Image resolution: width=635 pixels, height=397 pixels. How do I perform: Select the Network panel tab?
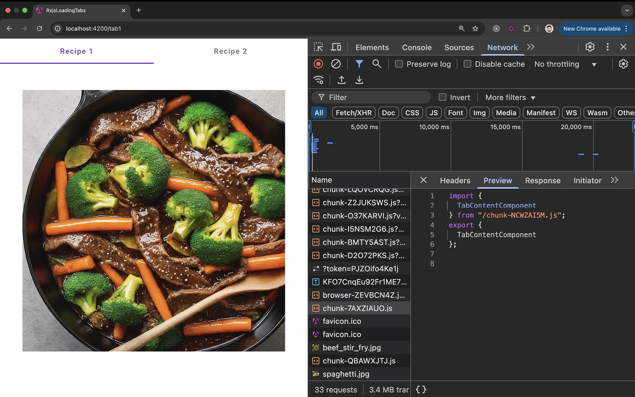[x=502, y=47]
